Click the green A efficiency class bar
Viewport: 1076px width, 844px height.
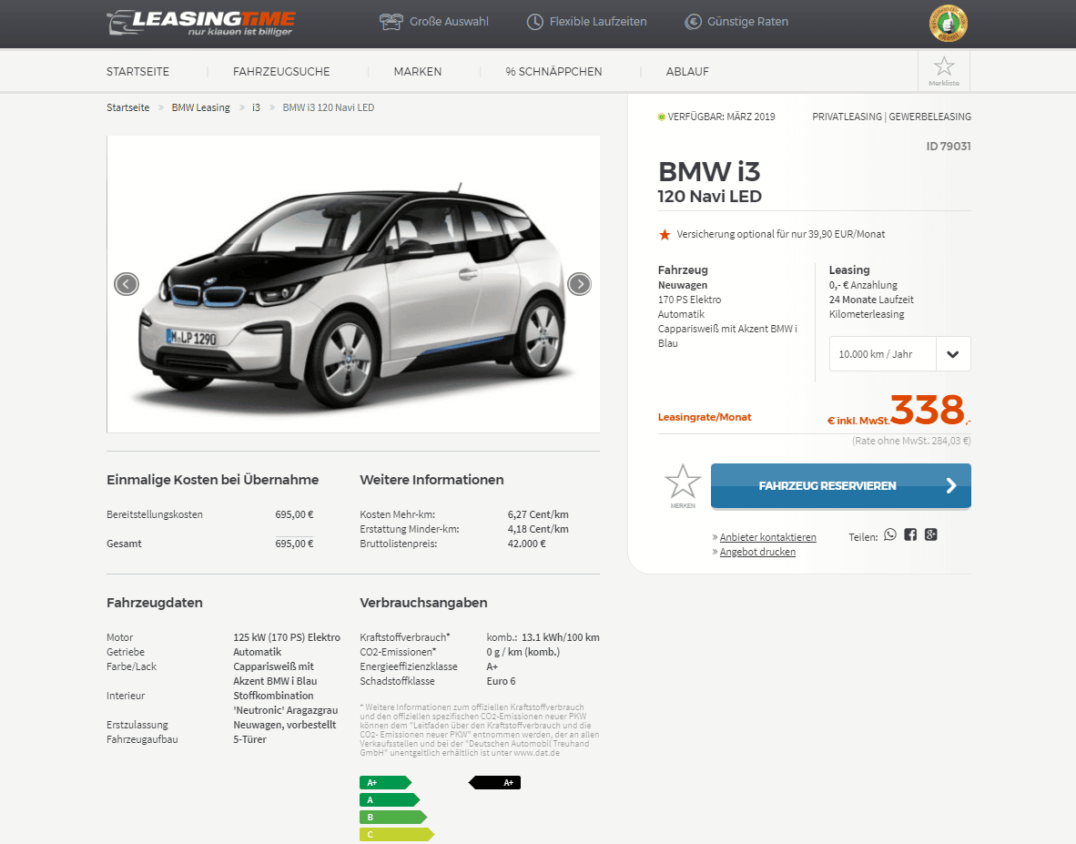tap(390, 799)
